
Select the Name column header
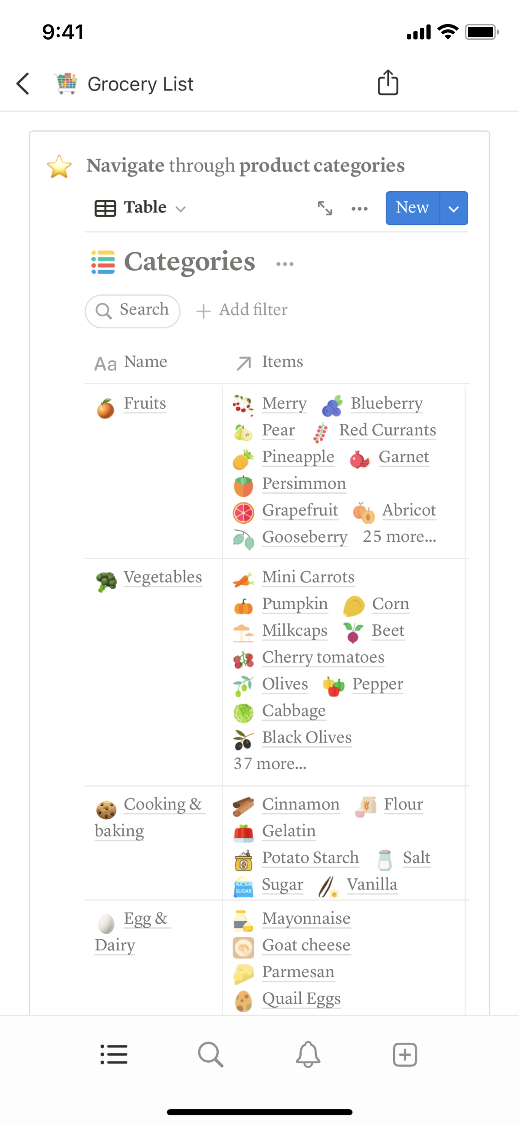[x=145, y=362]
